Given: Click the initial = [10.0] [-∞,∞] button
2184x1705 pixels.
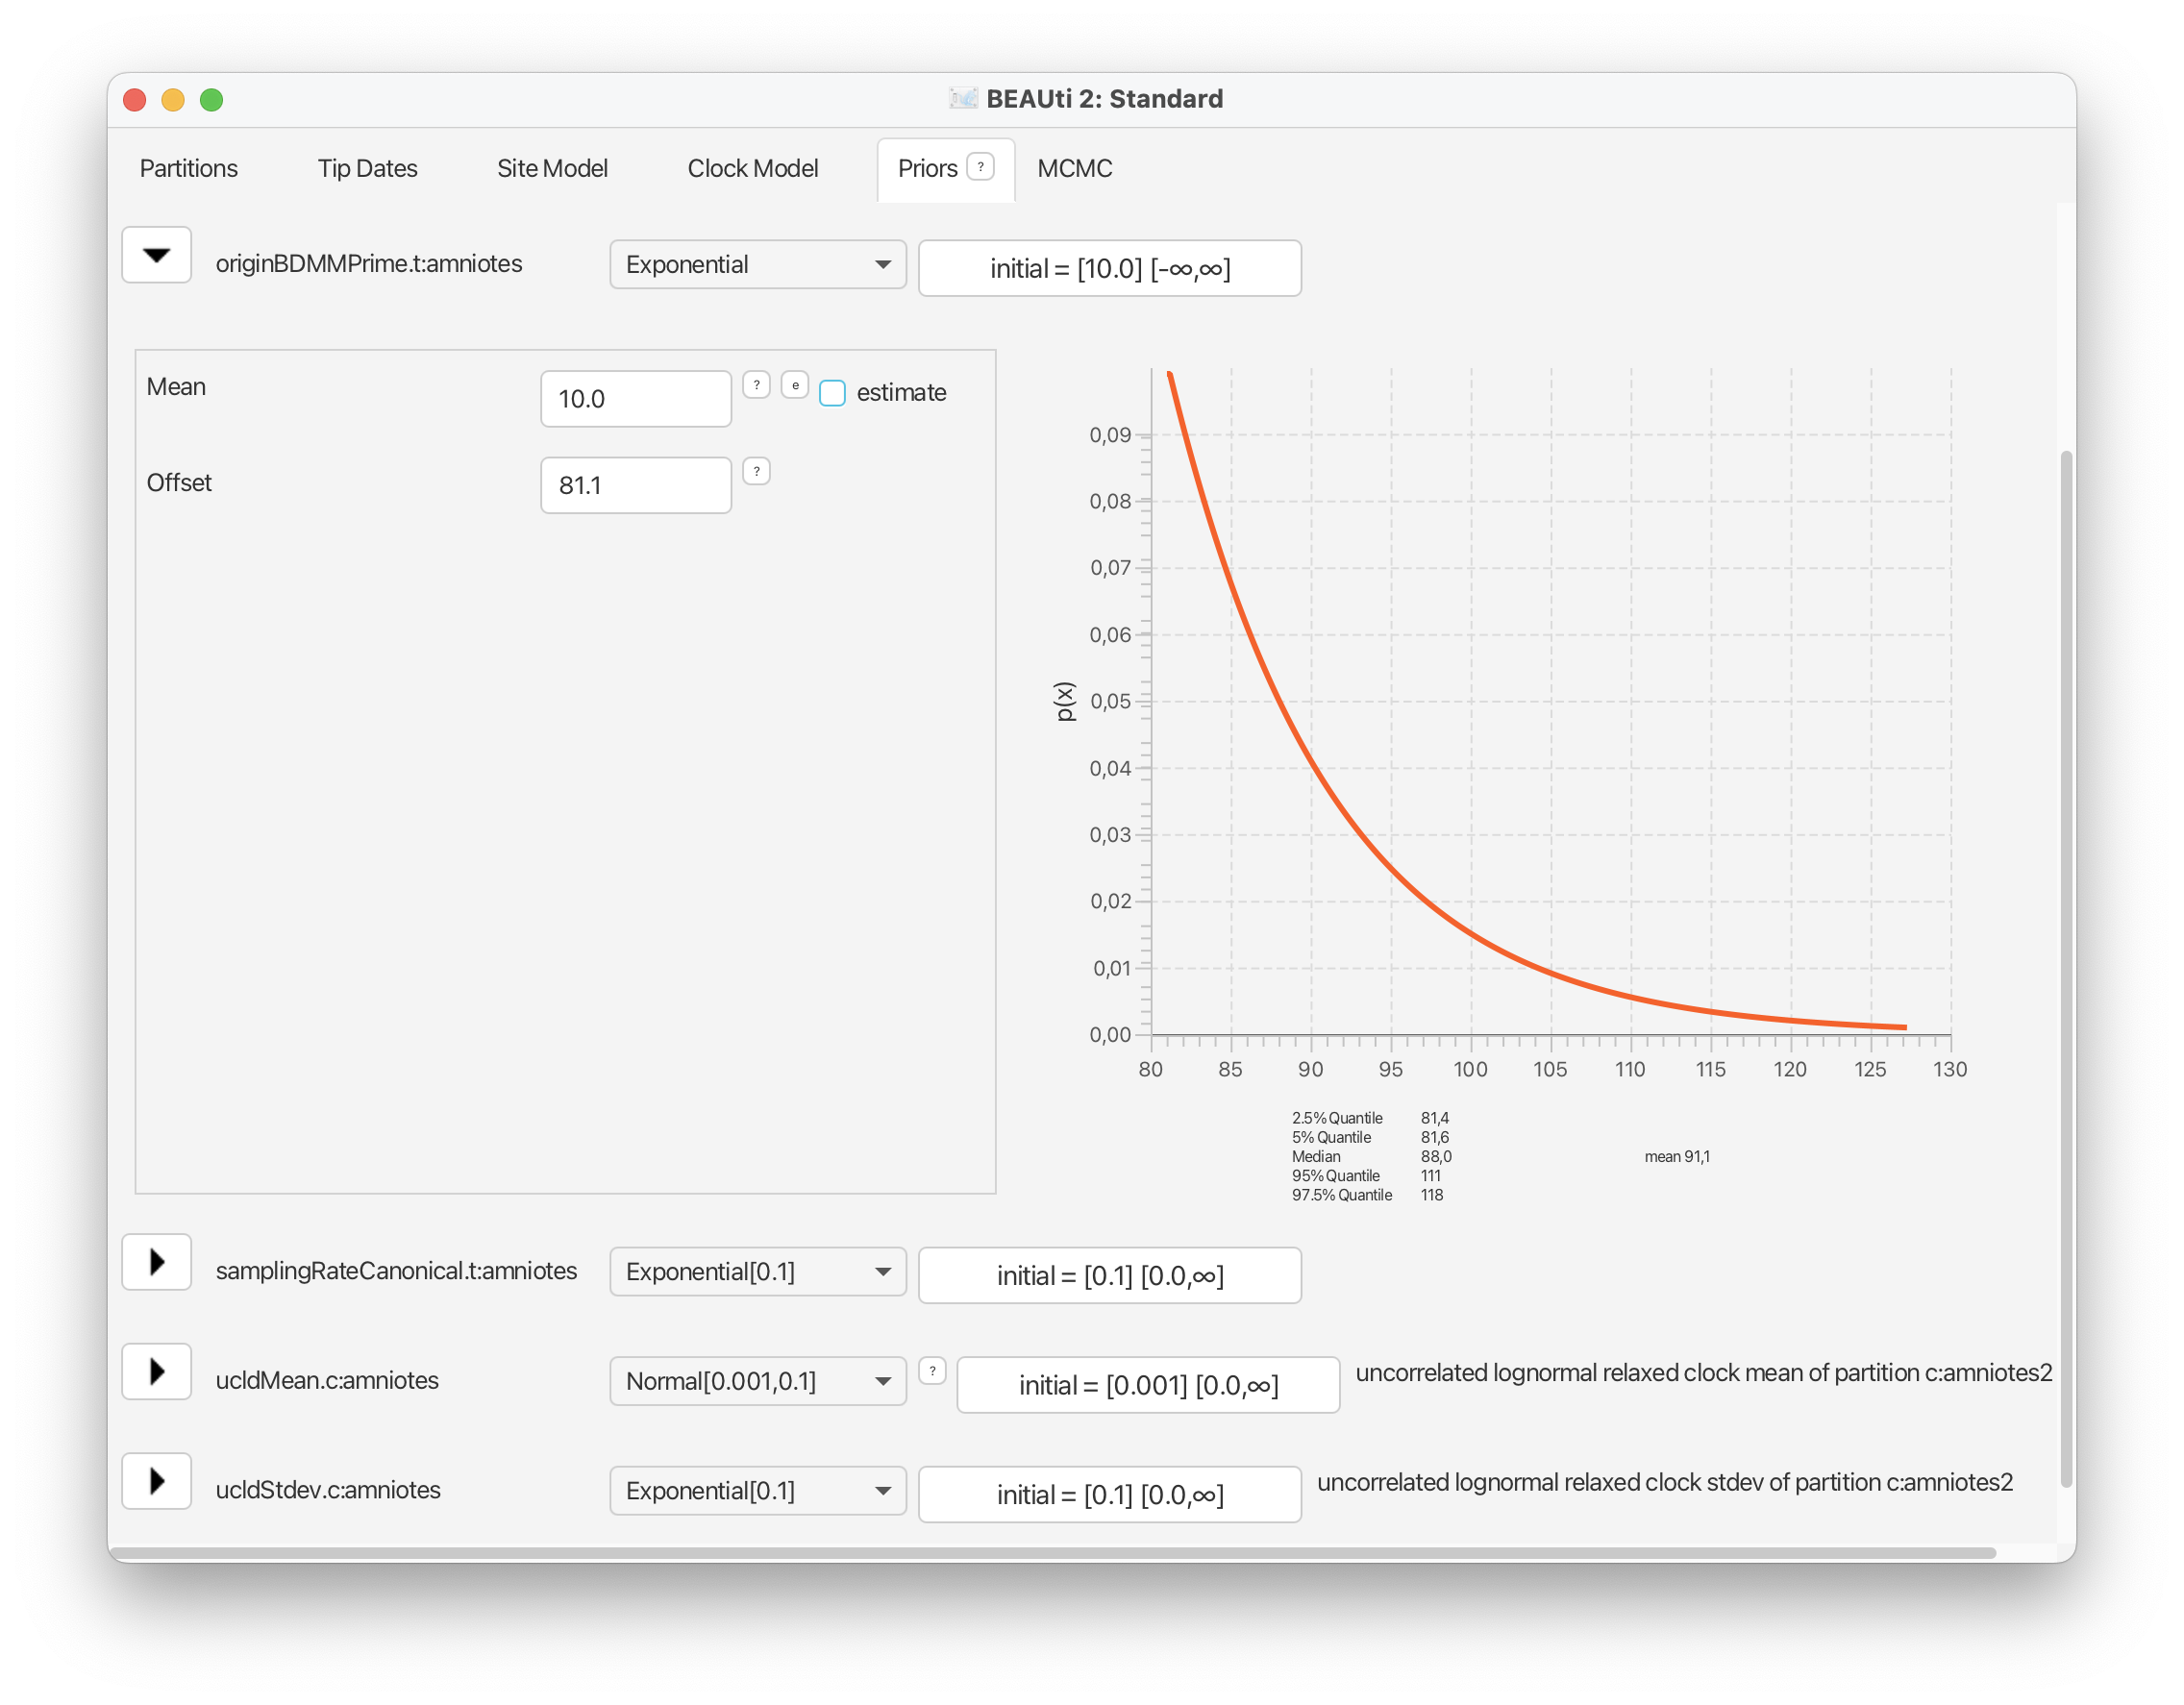Looking at the screenshot, I should (1110, 268).
